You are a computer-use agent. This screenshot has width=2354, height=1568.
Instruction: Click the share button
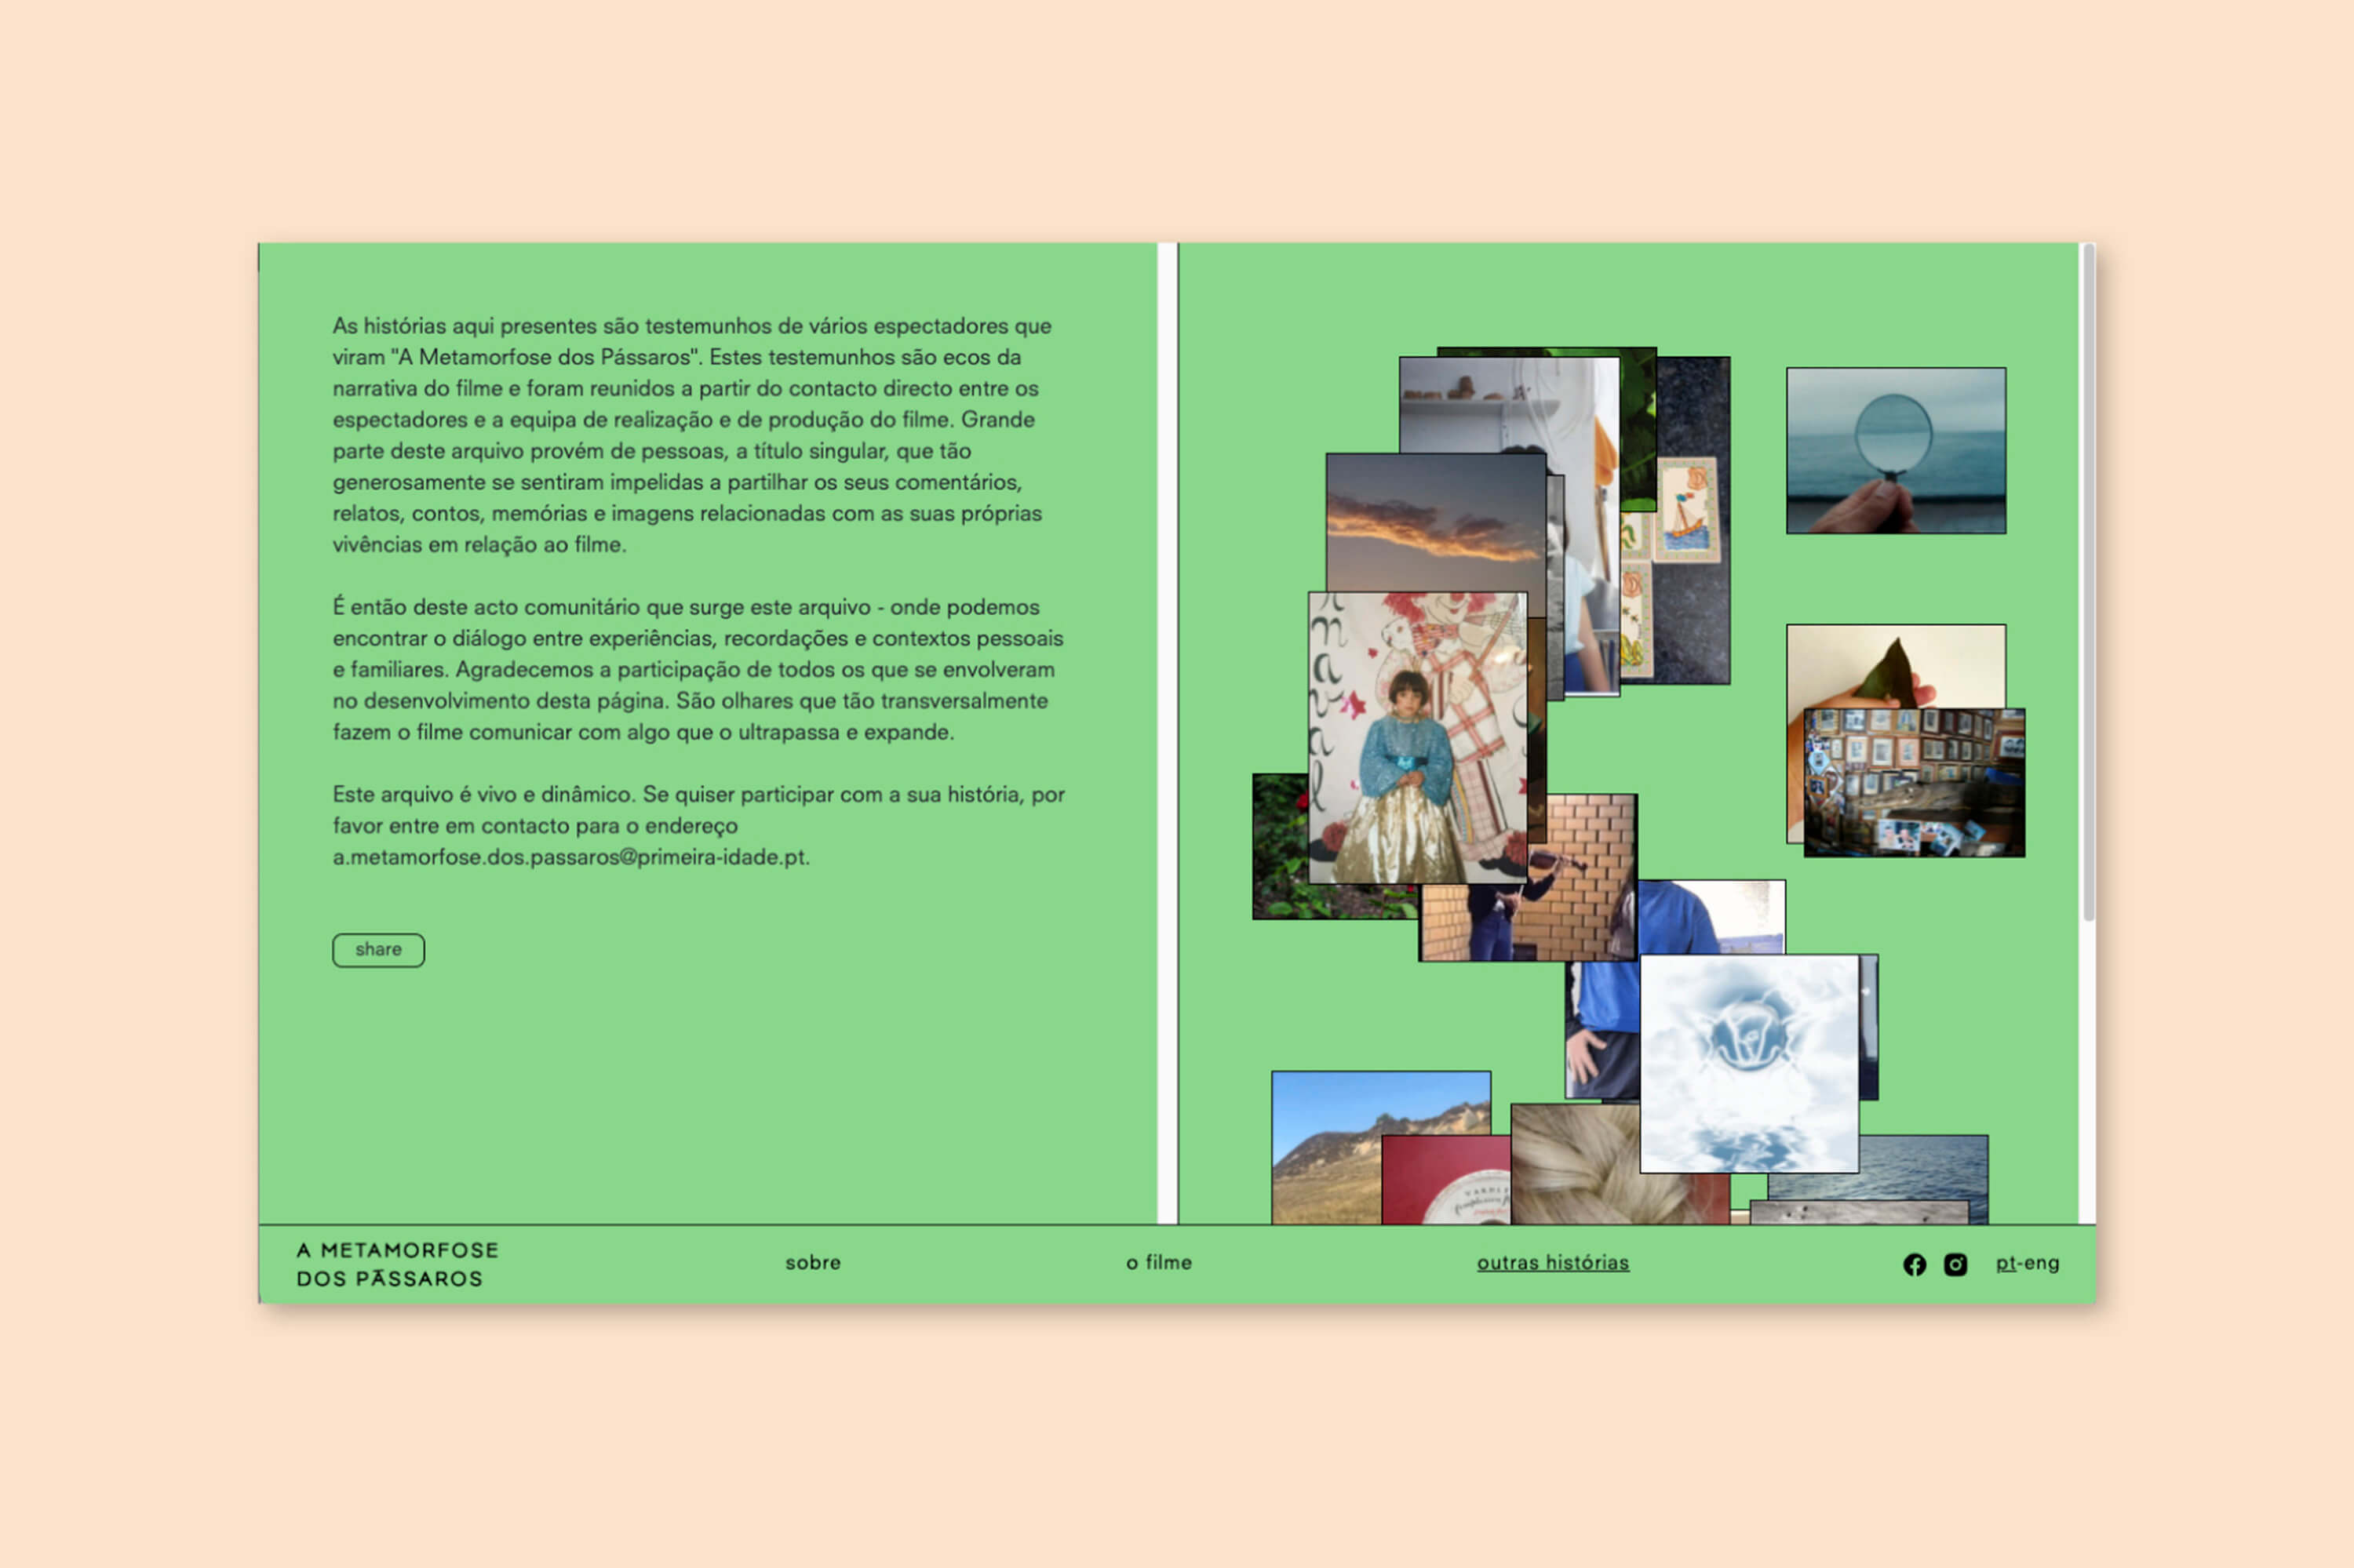[378, 949]
